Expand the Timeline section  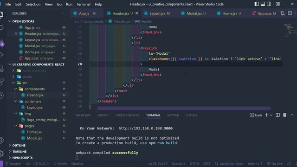[19, 152]
